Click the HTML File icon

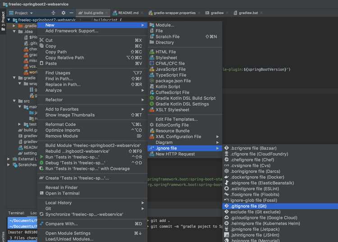pyautogui.click(x=152, y=52)
